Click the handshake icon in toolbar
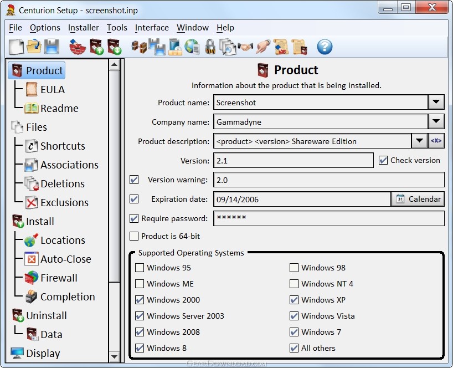This screenshot has width=453, height=368. 245,47
